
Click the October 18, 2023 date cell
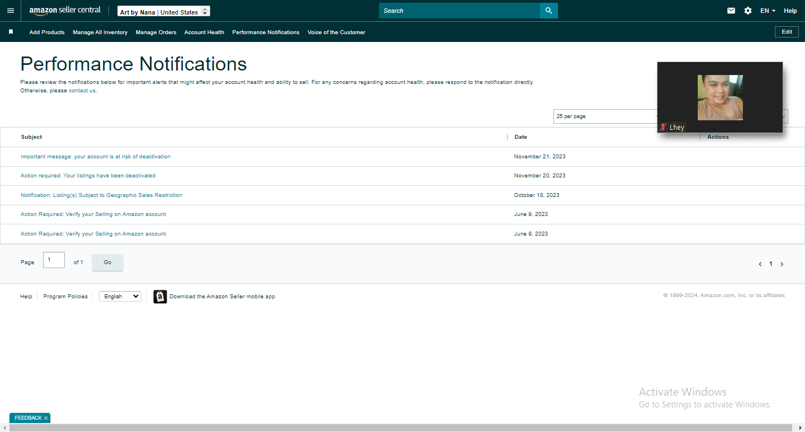[537, 195]
